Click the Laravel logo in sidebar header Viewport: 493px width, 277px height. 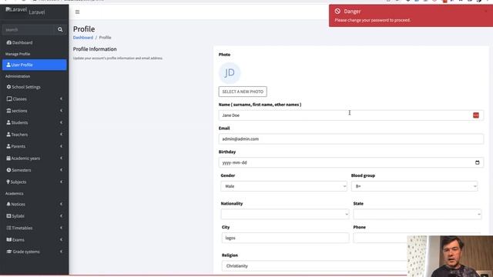(x=16, y=9)
